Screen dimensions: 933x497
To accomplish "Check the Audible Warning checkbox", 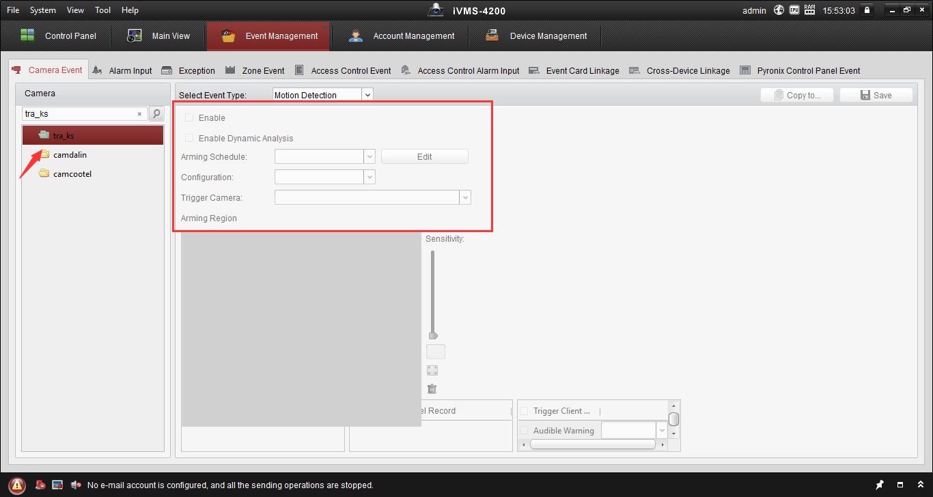I will [525, 431].
